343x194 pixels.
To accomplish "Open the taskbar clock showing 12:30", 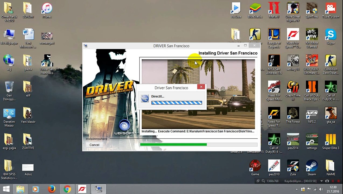I will pos(333,189).
